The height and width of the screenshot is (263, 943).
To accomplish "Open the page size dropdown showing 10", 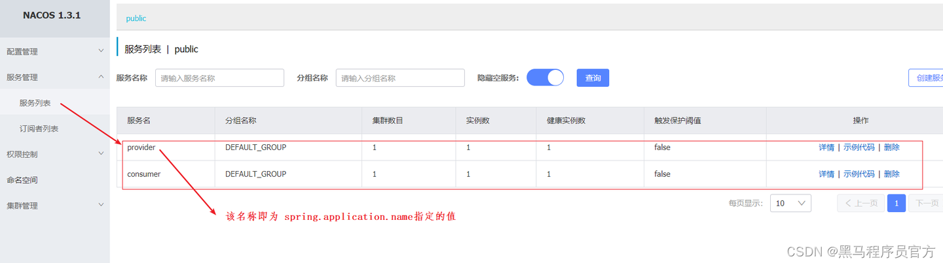I will coord(790,203).
